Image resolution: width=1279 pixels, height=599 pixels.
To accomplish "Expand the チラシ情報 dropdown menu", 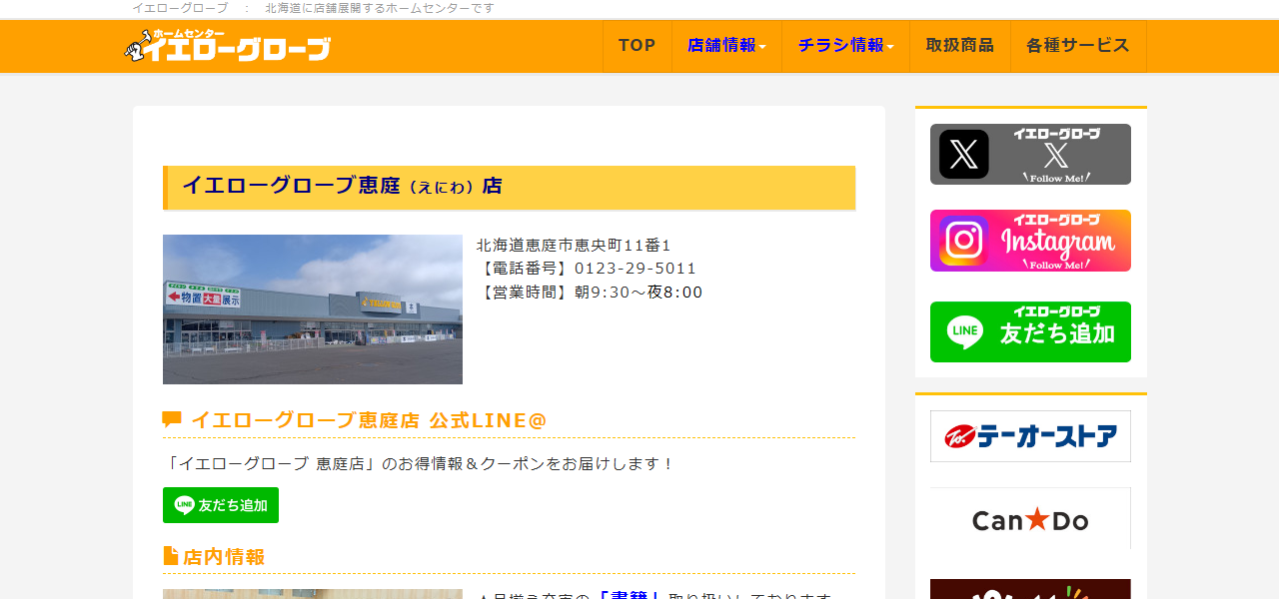I will 845,46.
